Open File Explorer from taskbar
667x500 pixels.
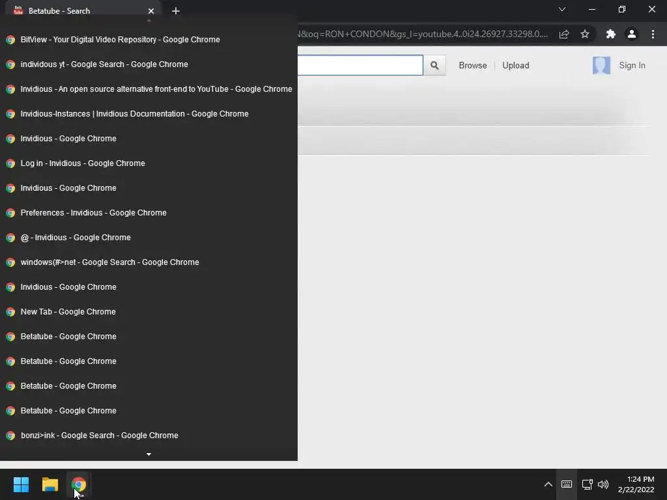(x=50, y=484)
